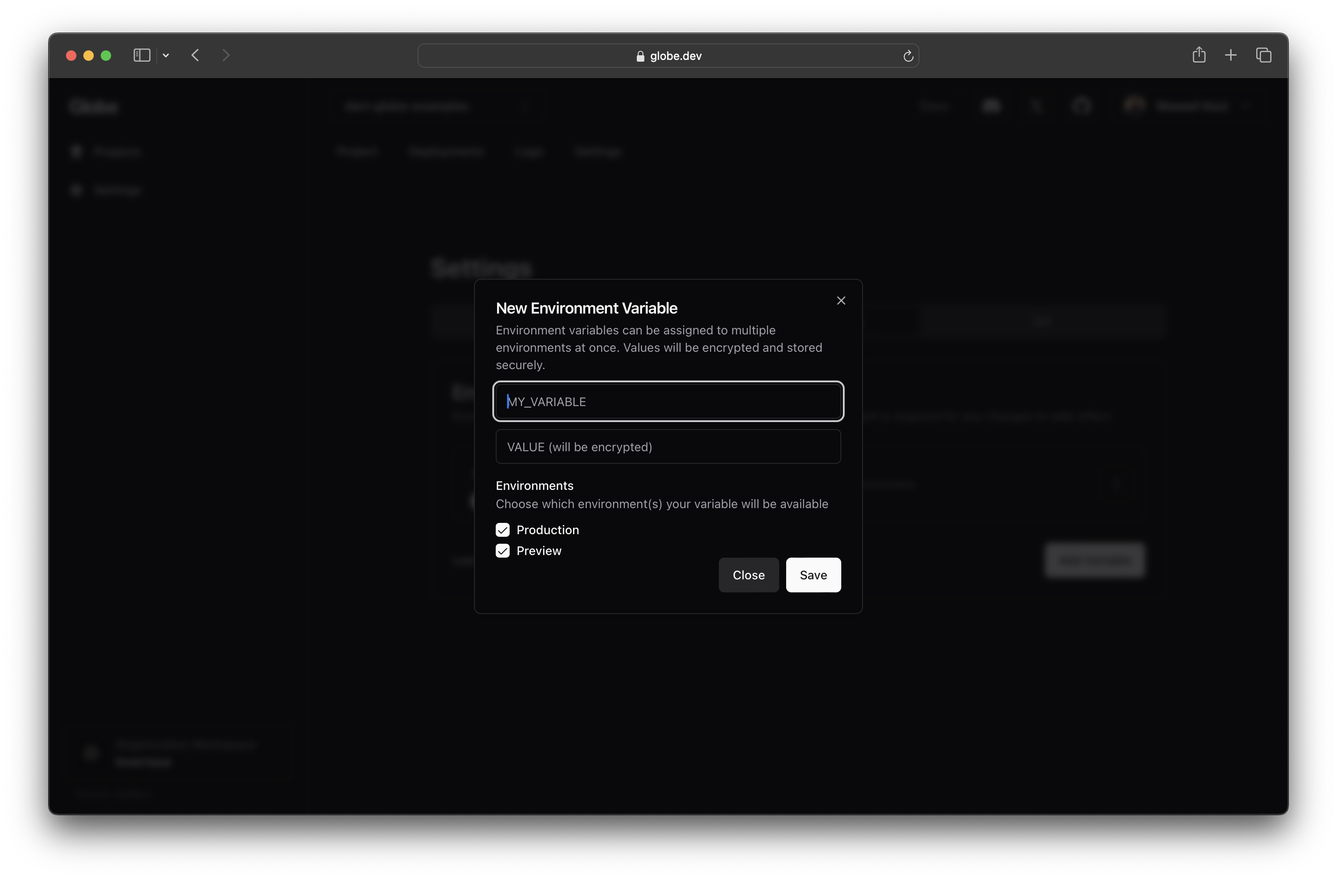Click the green fullscreen window button

tap(105, 55)
